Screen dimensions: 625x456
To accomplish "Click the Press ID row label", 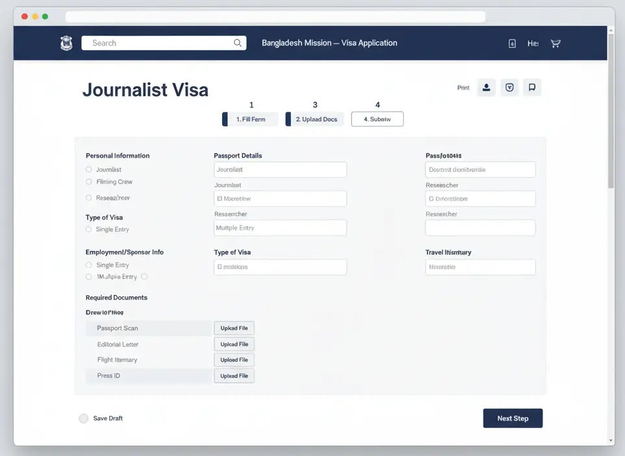I will pos(108,376).
